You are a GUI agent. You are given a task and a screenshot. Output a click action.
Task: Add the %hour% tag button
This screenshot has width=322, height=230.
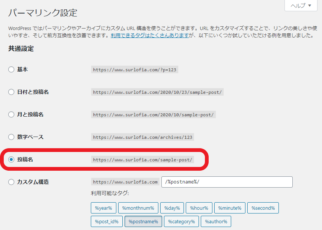click(199, 208)
